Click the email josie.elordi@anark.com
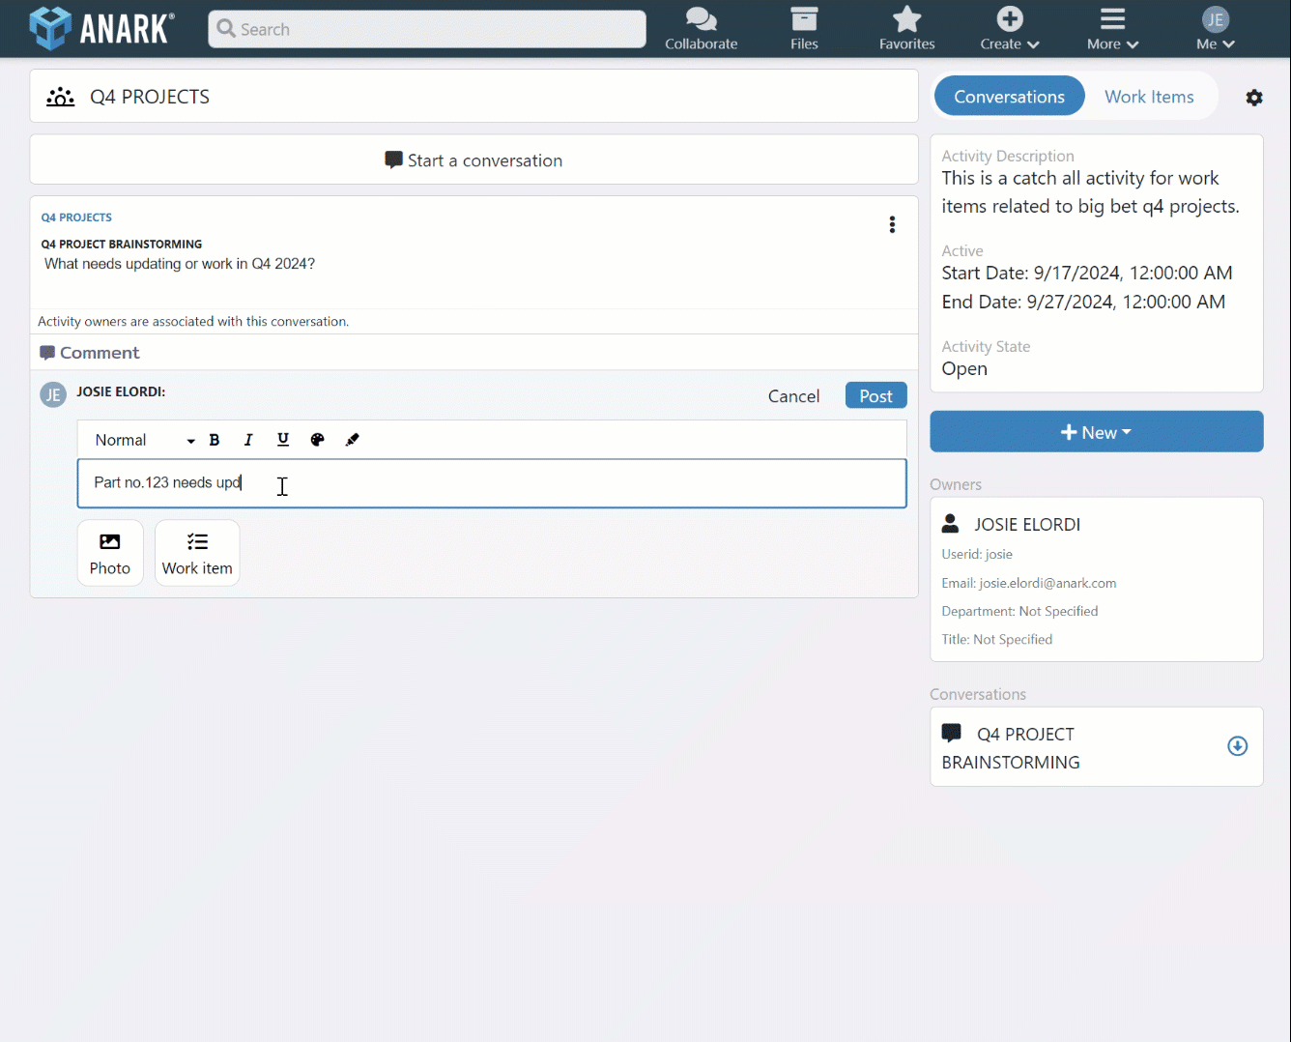This screenshot has height=1042, width=1291. [x=1047, y=583]
